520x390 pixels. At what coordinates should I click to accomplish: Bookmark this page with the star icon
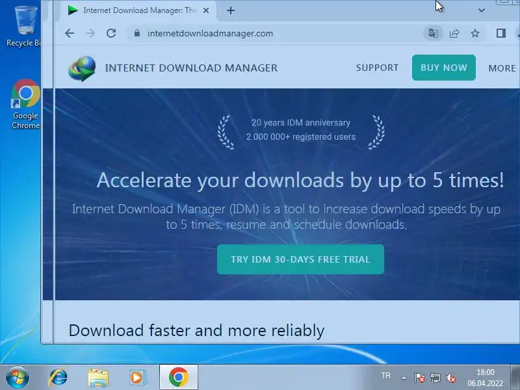tap(475, 33)
